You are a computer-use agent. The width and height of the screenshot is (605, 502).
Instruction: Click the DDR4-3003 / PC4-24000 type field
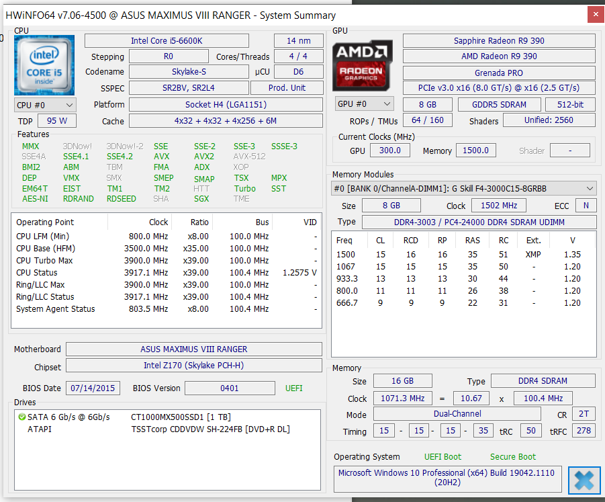pyautogui.click(x=479, y=222)
